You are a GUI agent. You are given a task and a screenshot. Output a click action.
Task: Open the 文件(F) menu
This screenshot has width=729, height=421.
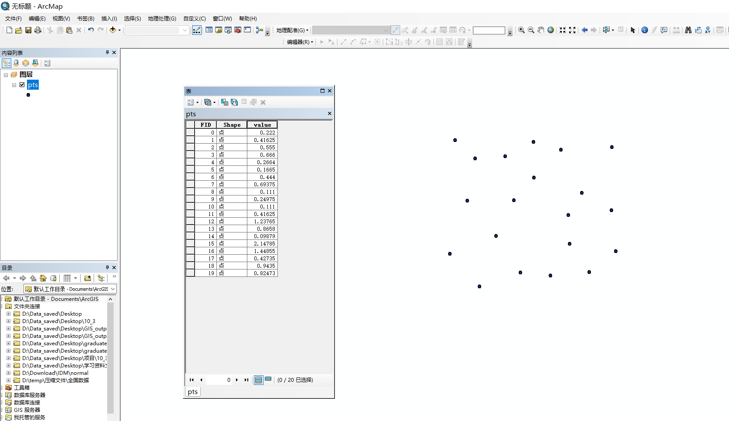coord(13,19)
